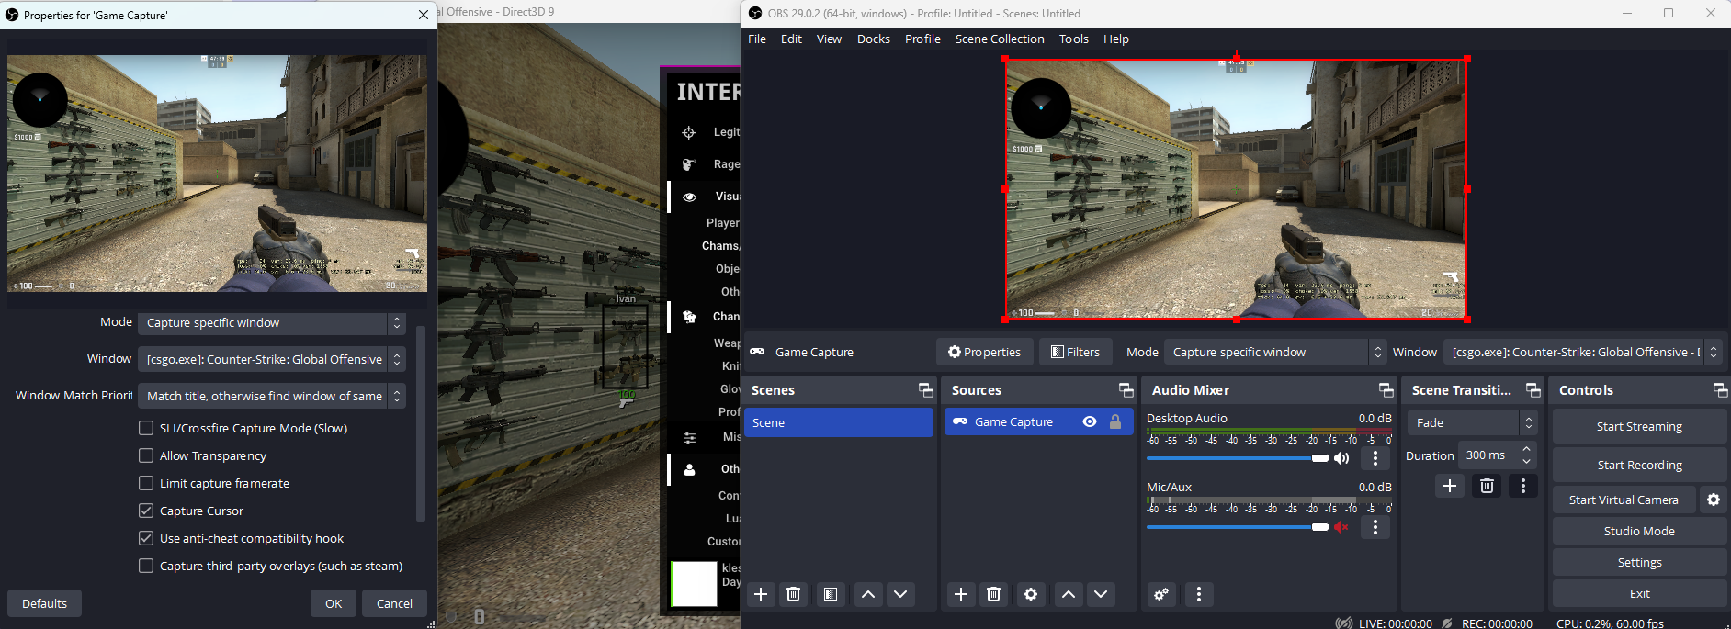The width and height of the screenshot is (1731, 629).
Task: Open Mode dropdown in Properties dialog
Action: 272,323
